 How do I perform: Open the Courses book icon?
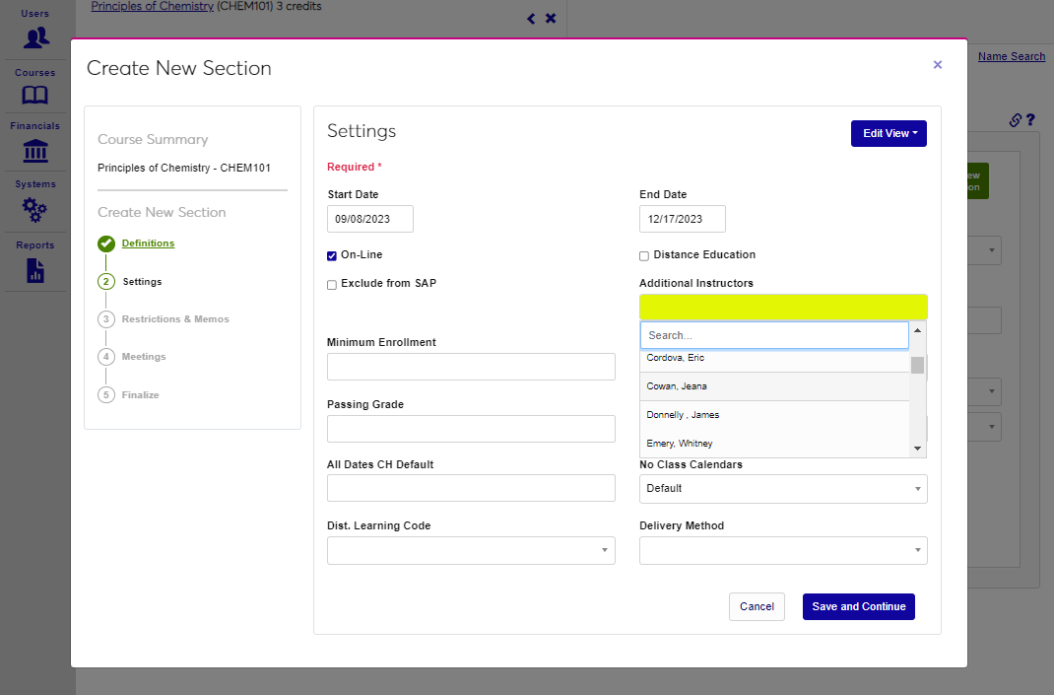35,96
